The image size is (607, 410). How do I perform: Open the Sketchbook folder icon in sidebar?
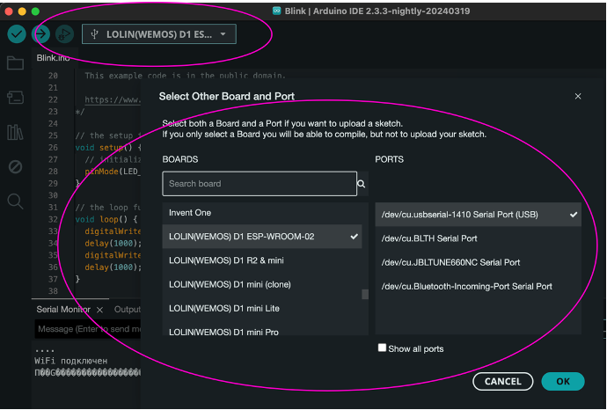(16, 63)
